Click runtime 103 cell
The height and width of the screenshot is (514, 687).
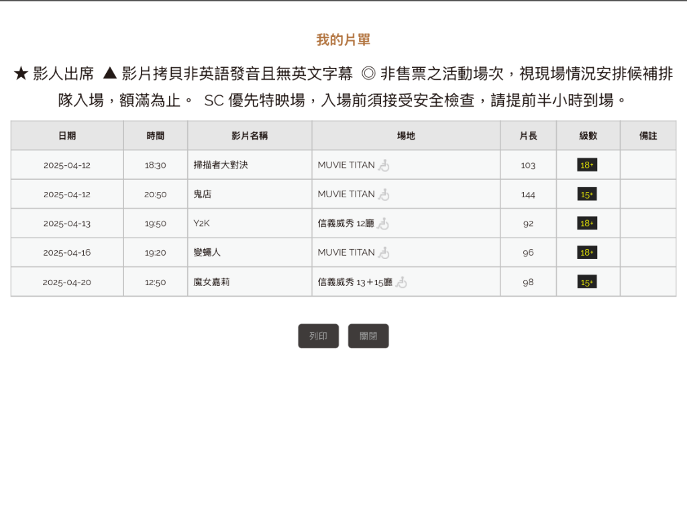coord(529,165)
